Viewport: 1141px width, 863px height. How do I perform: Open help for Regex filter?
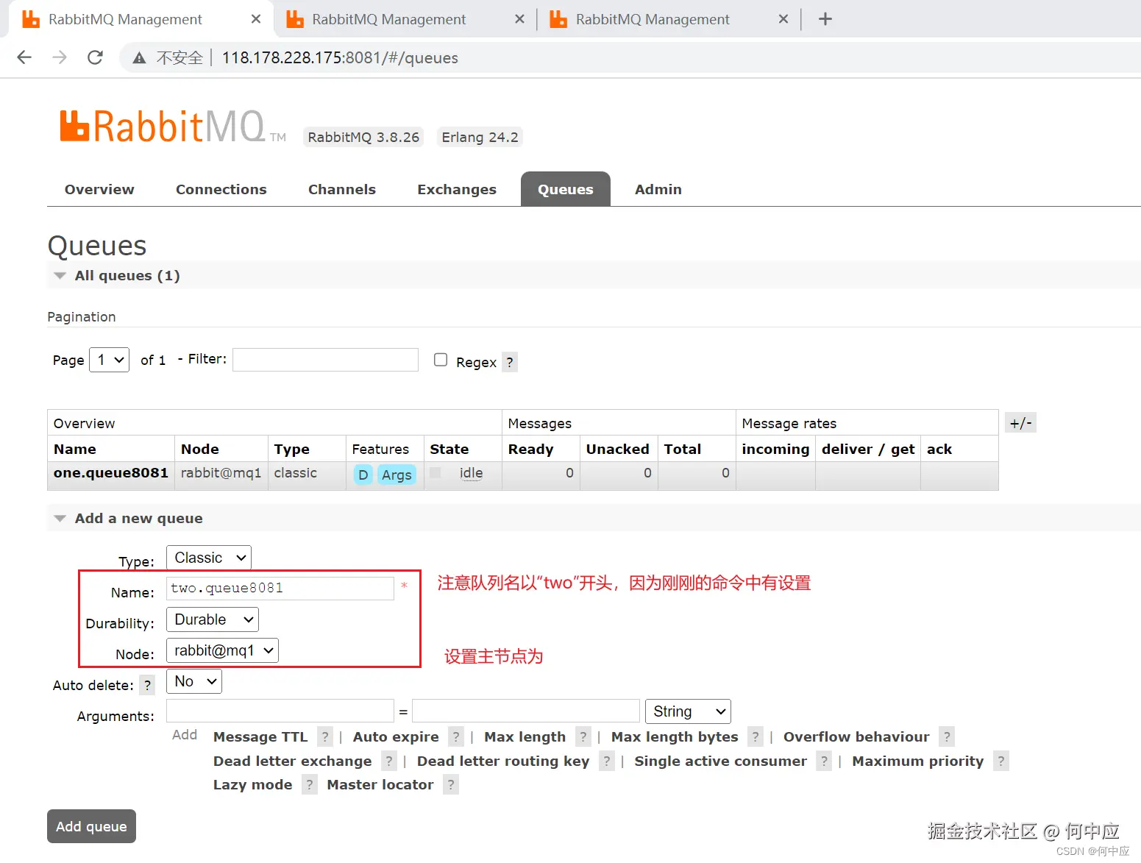(x=510, y=362)
